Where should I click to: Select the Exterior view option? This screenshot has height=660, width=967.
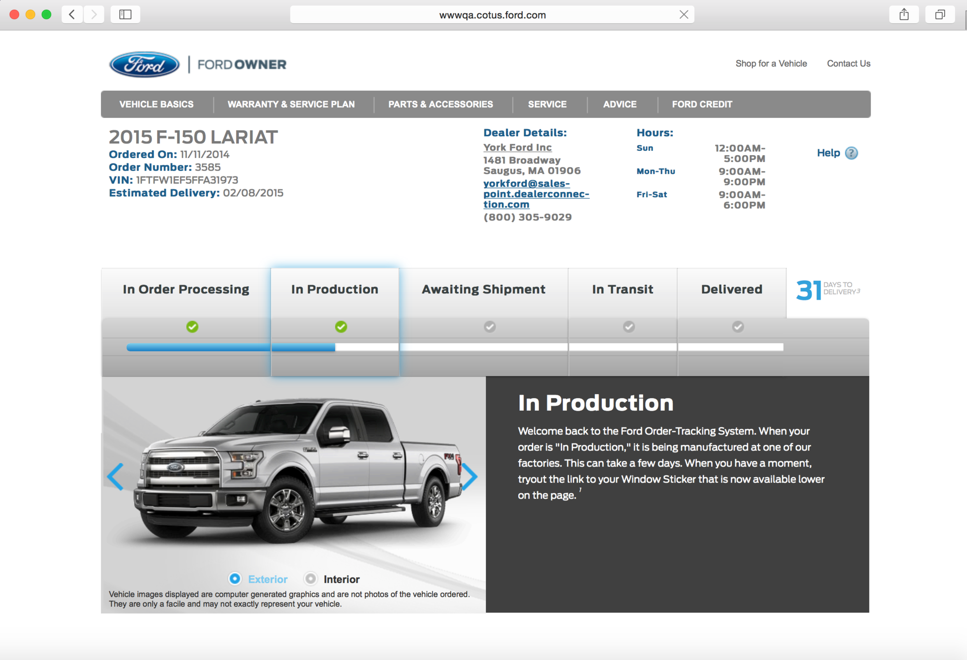[235, 579]
